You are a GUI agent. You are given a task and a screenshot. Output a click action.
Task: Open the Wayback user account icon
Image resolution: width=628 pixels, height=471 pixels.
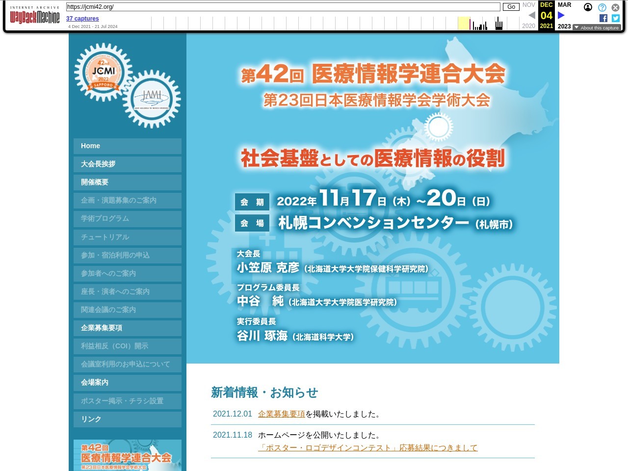click(588, 7)
